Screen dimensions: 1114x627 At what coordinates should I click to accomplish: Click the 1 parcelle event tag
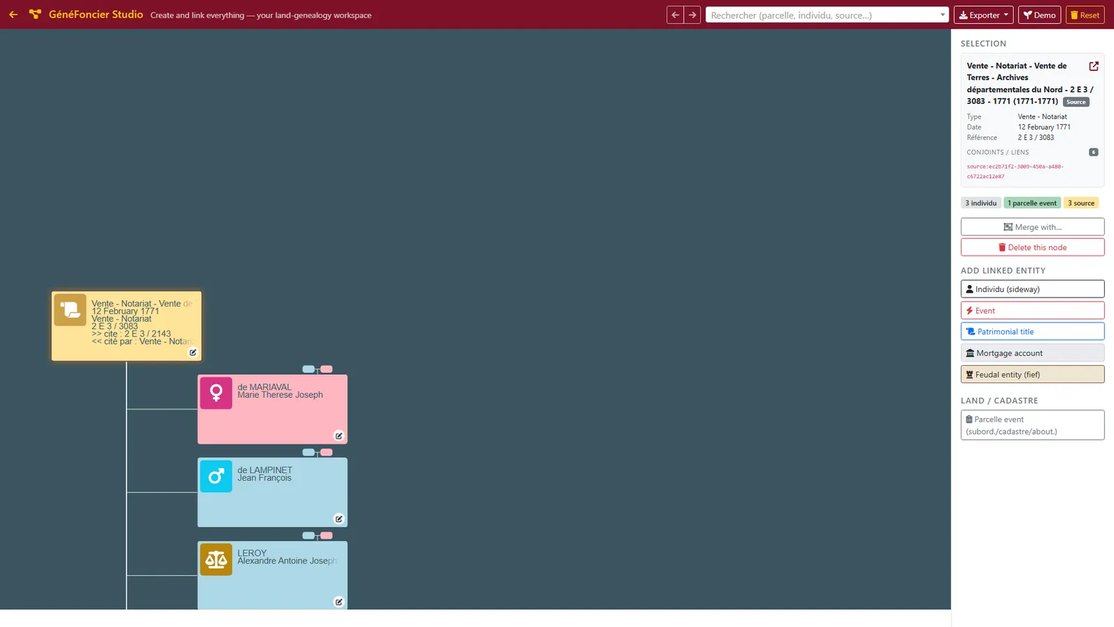tap(1032, 203)
